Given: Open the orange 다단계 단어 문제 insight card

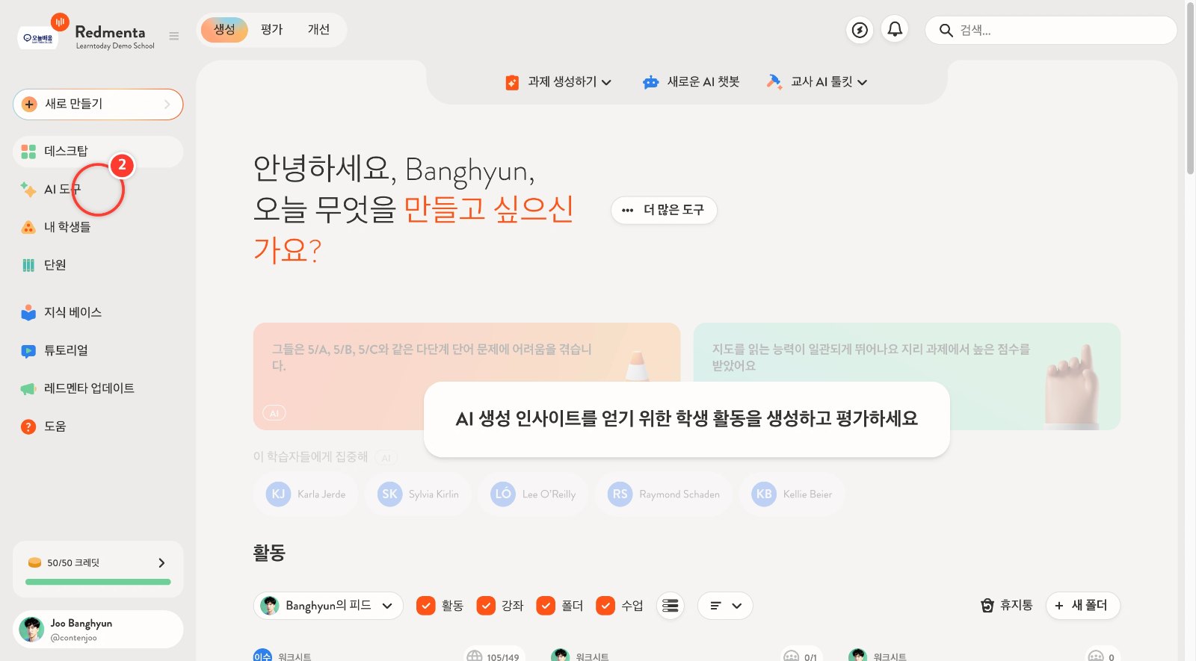Looking at the screenshot, I should (x=466, y=376).
